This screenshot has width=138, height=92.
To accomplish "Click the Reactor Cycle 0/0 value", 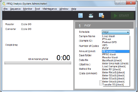I will (x=26, y=24).
